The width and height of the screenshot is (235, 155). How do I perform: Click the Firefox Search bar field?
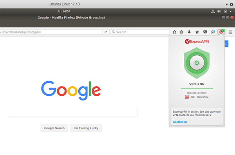[x=140, y=32]
